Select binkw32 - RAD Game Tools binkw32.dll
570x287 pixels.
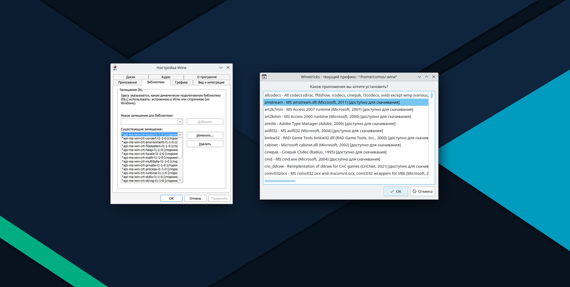(x=346, y=138)
